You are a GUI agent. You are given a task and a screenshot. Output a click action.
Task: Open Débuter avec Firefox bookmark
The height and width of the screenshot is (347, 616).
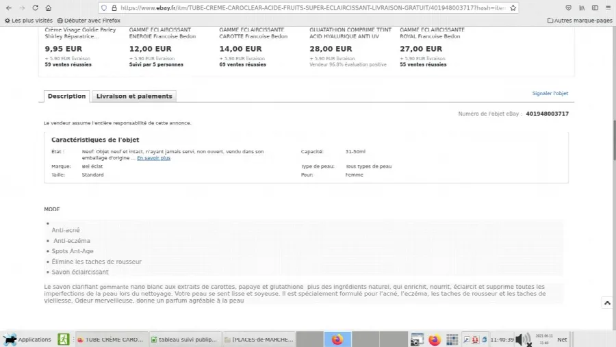pyautogui.click(x=89, y=21)
